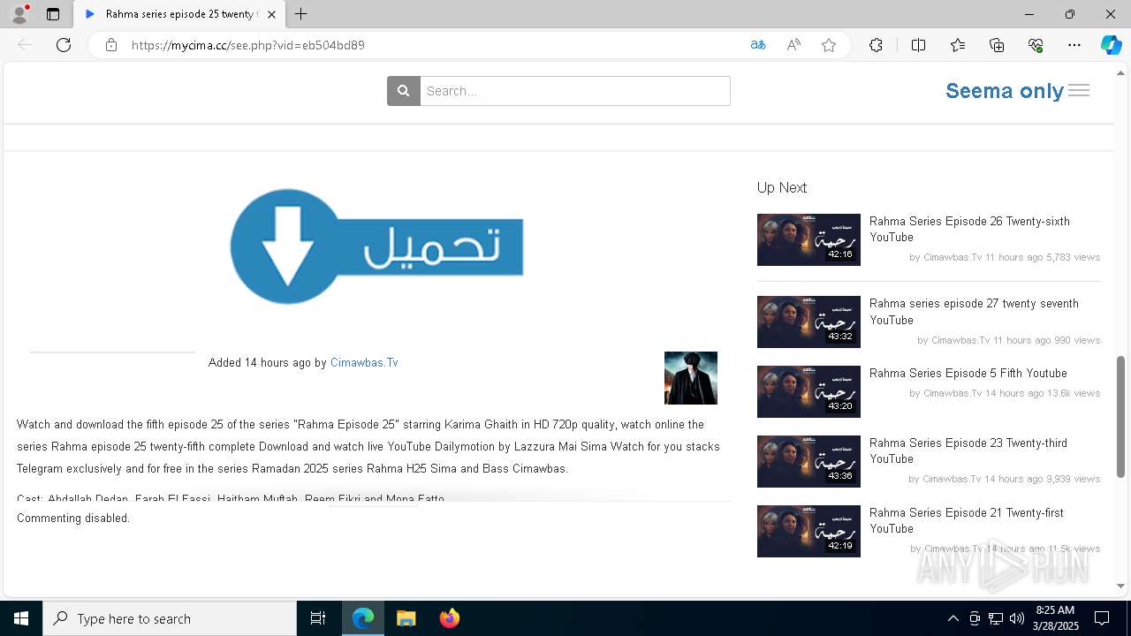Close the Rahma series episode 25 tab
This screenshot has height=636, width=1131.
(271, 14)
